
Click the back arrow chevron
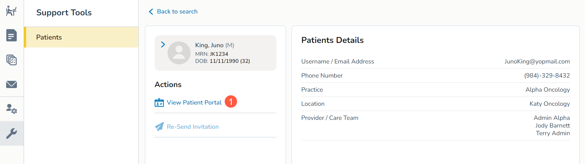click(151, 12)
